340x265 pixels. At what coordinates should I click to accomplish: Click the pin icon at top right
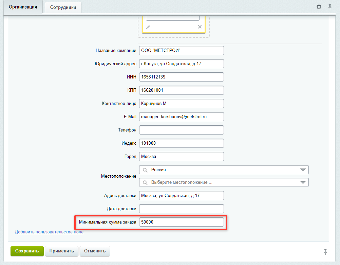coord(330,7)
